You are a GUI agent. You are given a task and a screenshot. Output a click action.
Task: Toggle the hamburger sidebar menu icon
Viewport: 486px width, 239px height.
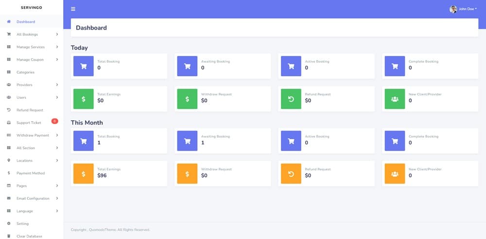tap(73, 9)
